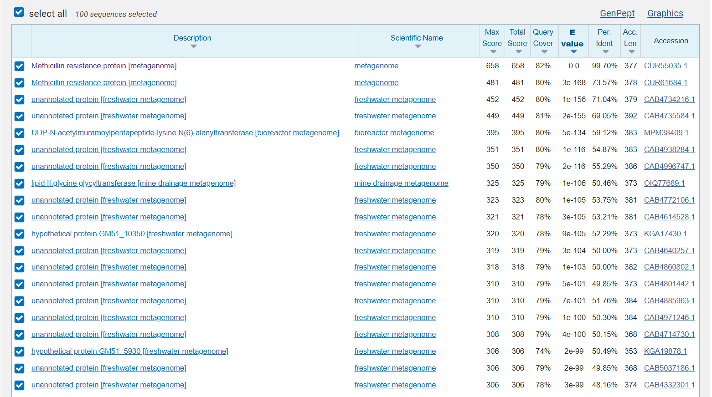
Task: Open the GenPept view link
Action: (617, 13)
